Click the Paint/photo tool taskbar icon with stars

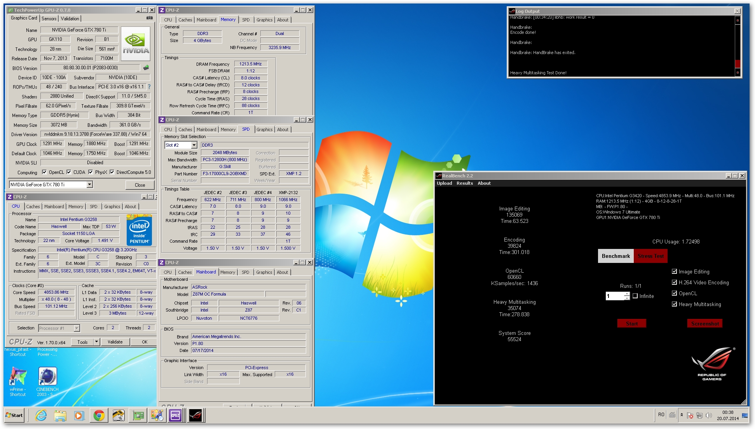coord(157,415)
